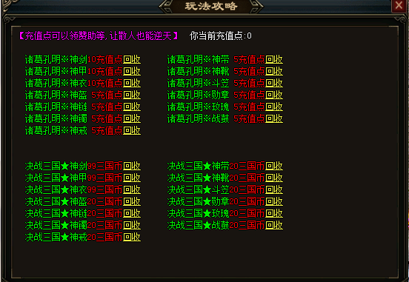Click the item name 诸葛孔明※神带
The height and width of the screenshot is (282, 409).
pyautogui.click(x=199, y=60)
